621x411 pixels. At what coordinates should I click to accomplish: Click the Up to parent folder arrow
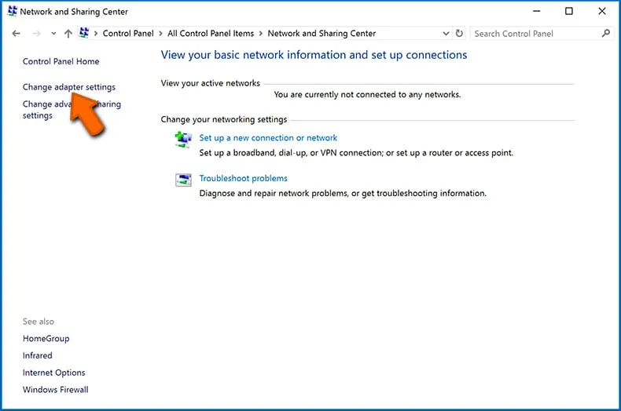click(x=68, y=34)
